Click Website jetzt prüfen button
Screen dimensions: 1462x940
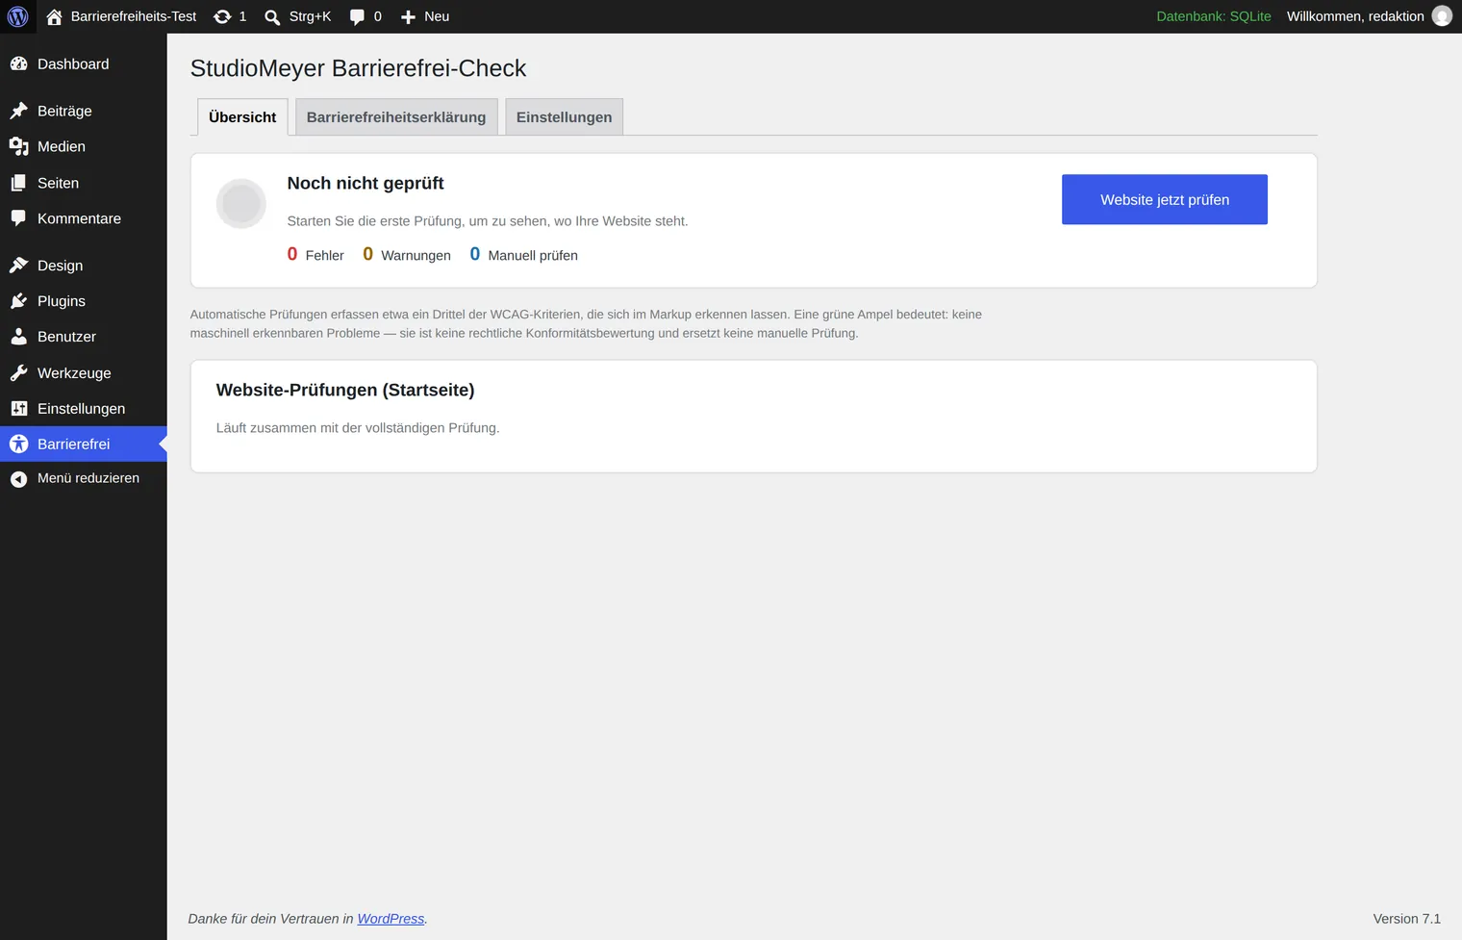(x=1165, y=199)
